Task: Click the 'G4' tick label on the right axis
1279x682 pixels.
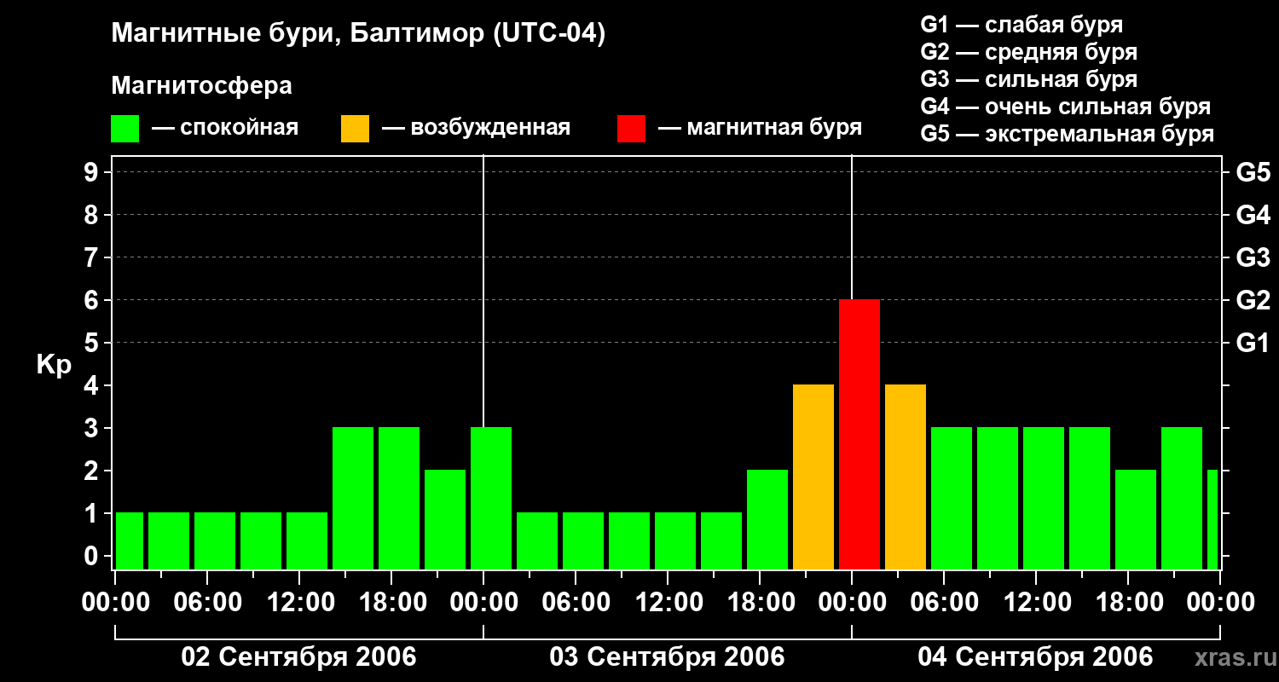Action: (x=1253, y=215)
